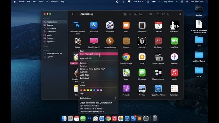Choose Move to Trash
This screenshot has width=219, height=123.
tap(98, 58)
